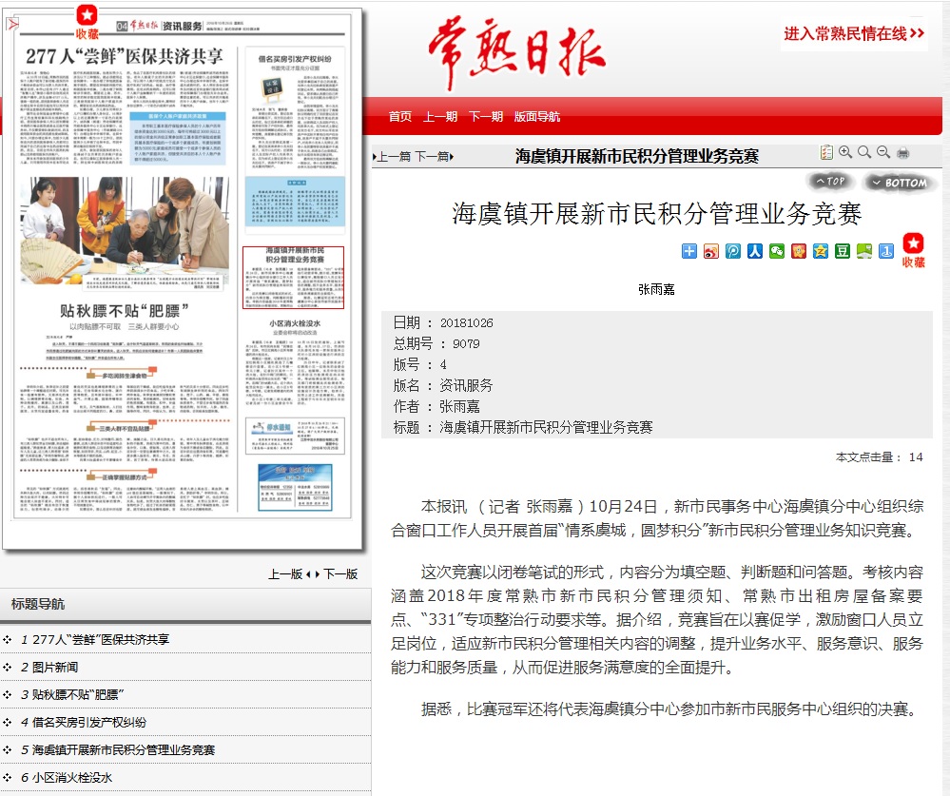Click the 贴秋膘不贴"肥膘" headline on page preview

(x=125, y=311)
